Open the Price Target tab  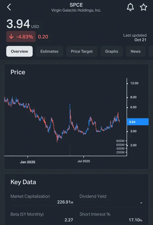pyautogui.click(x=82, y=51)
